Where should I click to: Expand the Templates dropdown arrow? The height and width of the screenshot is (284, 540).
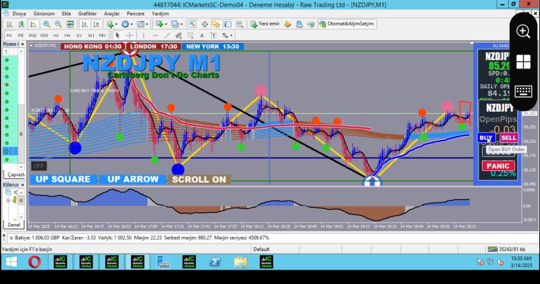(147, 24)
